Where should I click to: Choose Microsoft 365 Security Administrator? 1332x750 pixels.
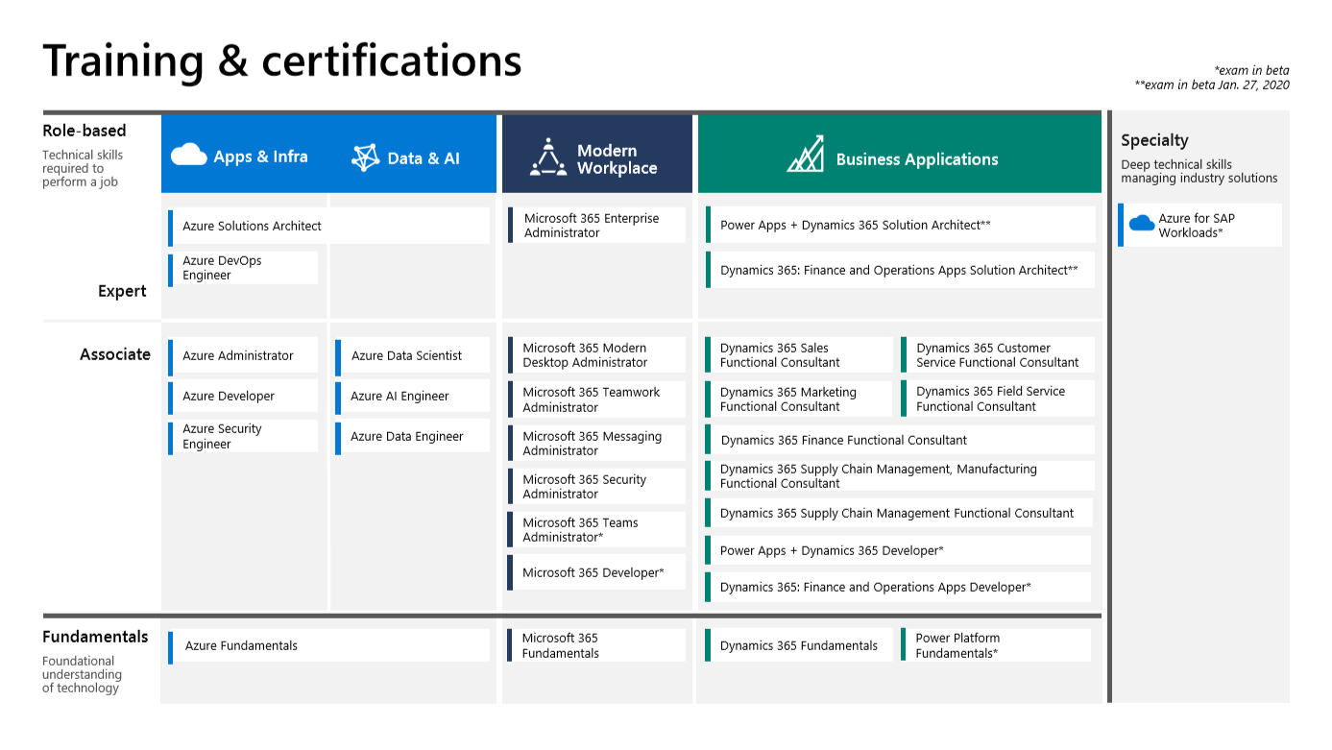point(596,486)
